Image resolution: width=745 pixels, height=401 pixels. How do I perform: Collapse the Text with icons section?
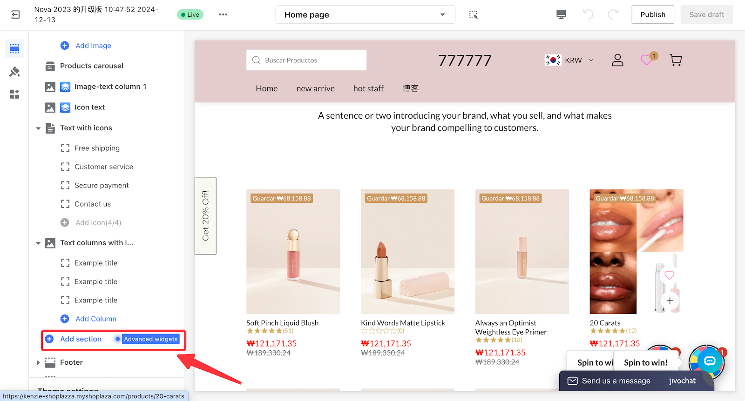39,128
